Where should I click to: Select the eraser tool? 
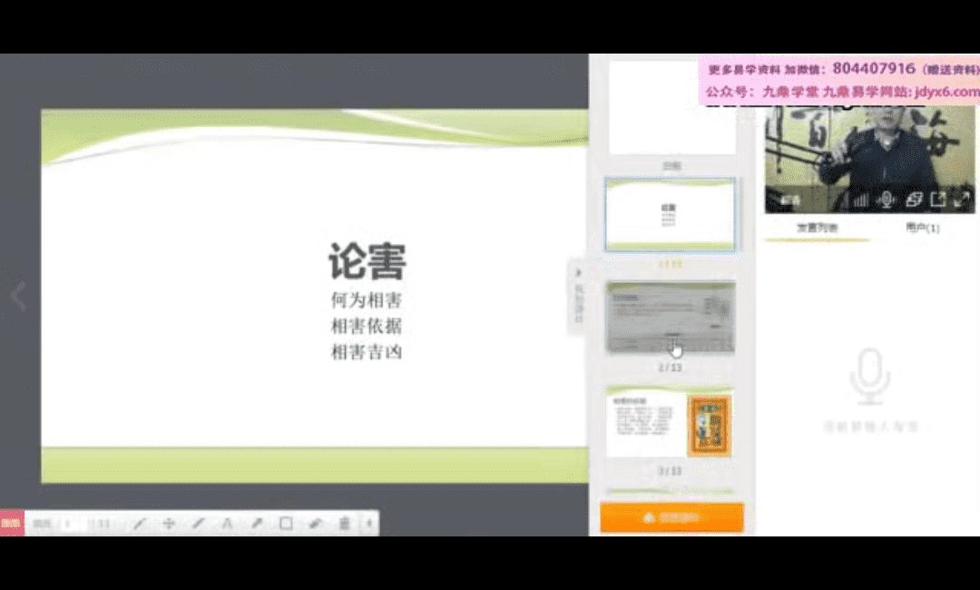(x=315, y=524)
